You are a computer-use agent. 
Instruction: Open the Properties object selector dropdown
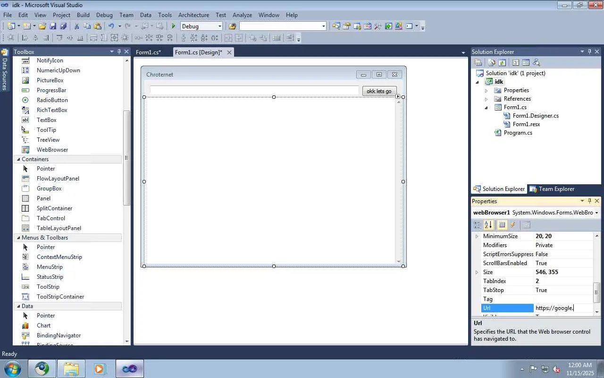click(597, 213)
